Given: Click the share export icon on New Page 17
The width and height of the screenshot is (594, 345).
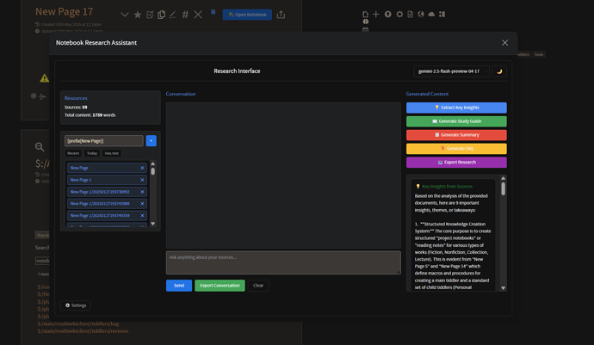Looking at the screenshot, I should pyautogui.click(x=281, y=15).
